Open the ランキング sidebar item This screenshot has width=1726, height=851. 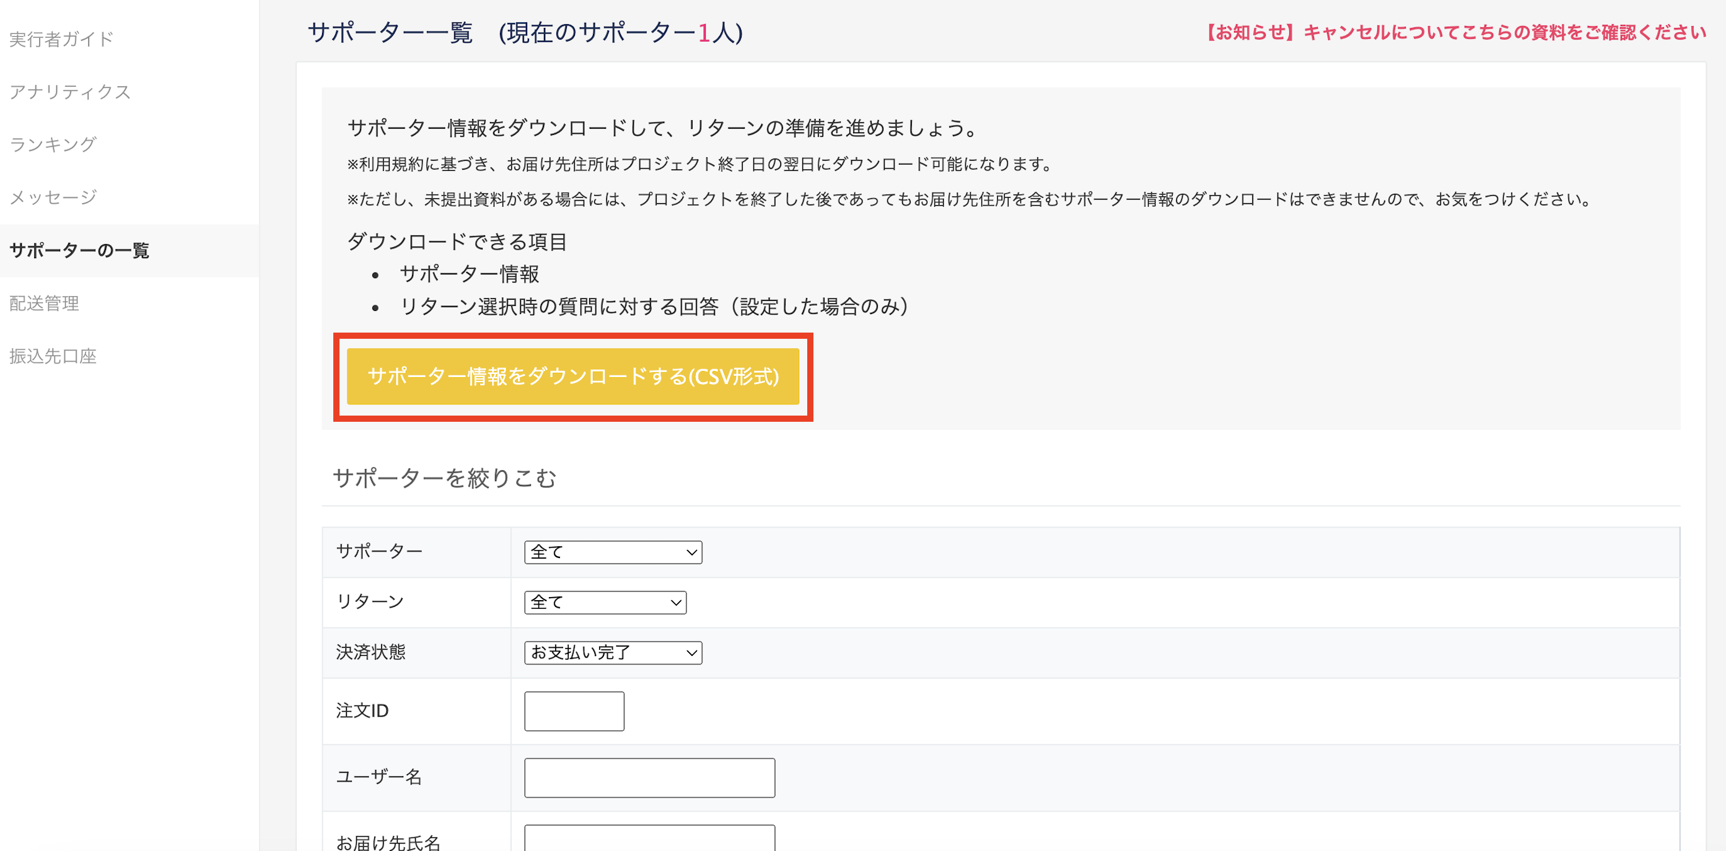click(x=52, y=144)
